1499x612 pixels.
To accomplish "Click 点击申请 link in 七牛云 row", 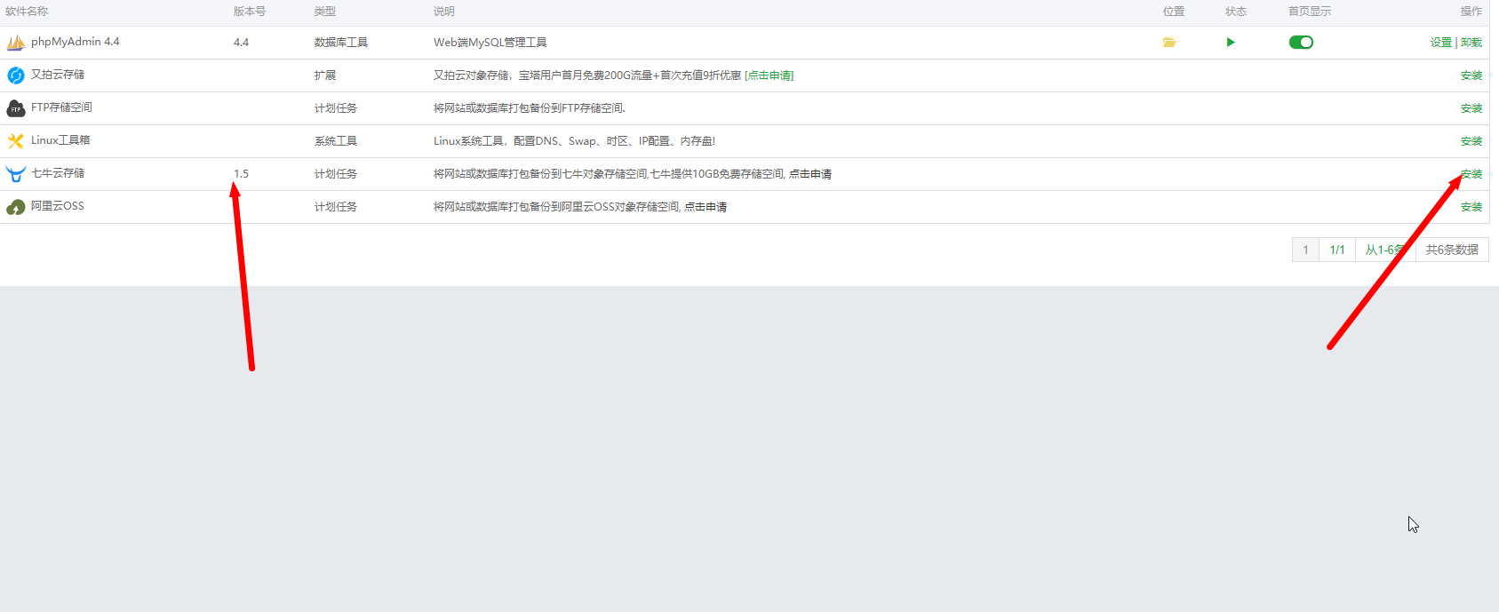I will (810, 174).
